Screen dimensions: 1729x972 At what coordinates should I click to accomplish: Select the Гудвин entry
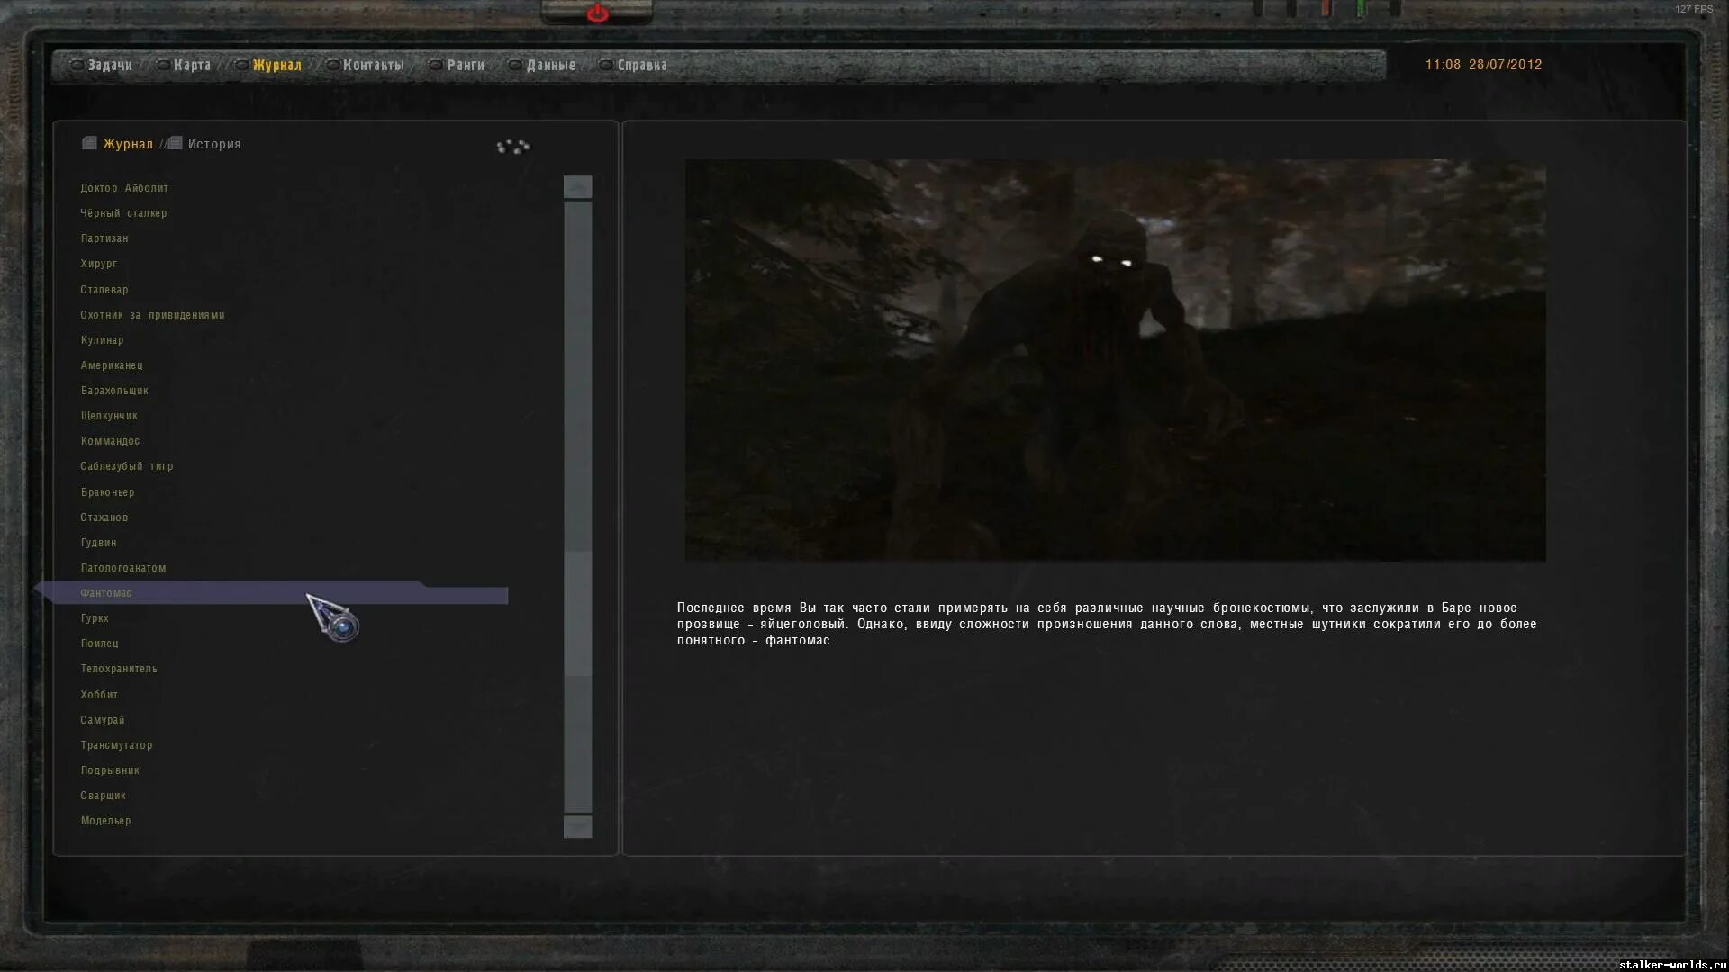[98, 543]
